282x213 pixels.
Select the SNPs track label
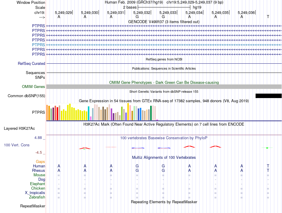coord(40,77)
